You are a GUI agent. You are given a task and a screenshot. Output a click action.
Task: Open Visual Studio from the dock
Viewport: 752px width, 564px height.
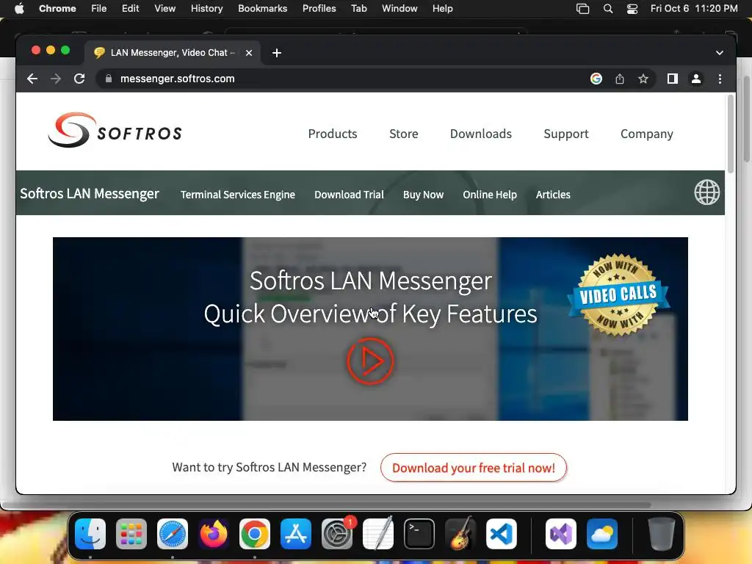[561, 534]
